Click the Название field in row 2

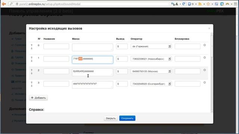[56, 71]
